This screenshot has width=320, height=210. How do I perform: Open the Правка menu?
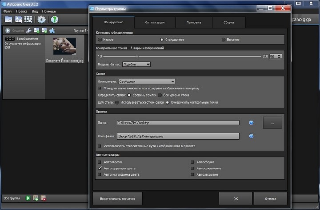coord(21,11)
